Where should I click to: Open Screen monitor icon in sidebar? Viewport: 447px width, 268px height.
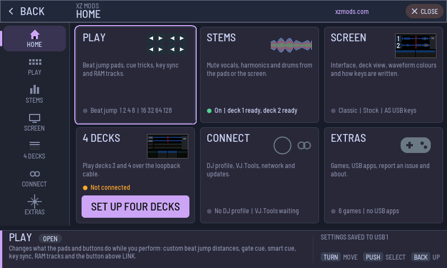coord(35,118)
